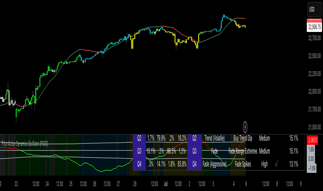Click date 22 on the time axis
323x191 pixels.
click(x=16, y=184)
